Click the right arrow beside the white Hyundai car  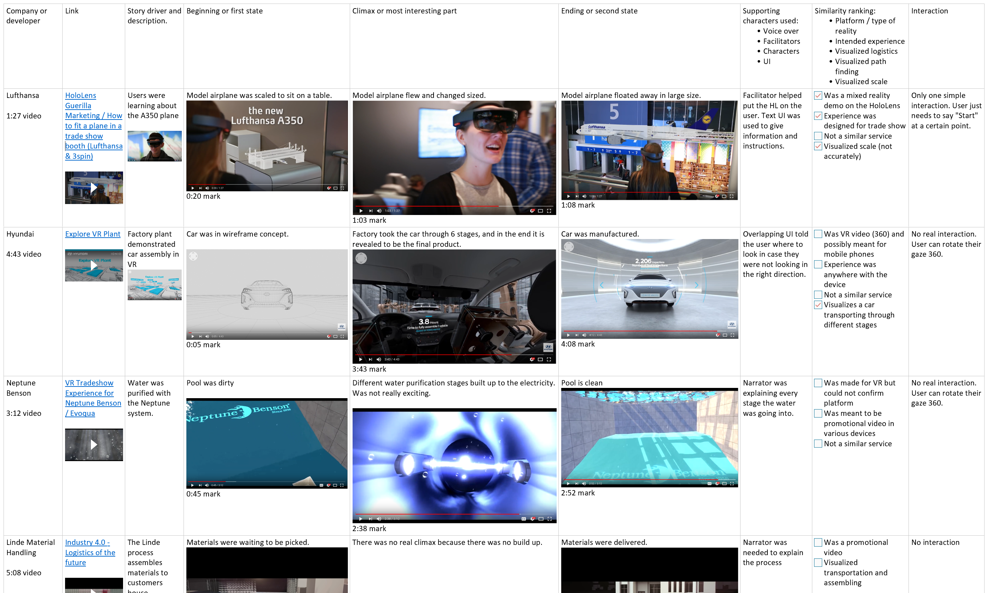697,285
